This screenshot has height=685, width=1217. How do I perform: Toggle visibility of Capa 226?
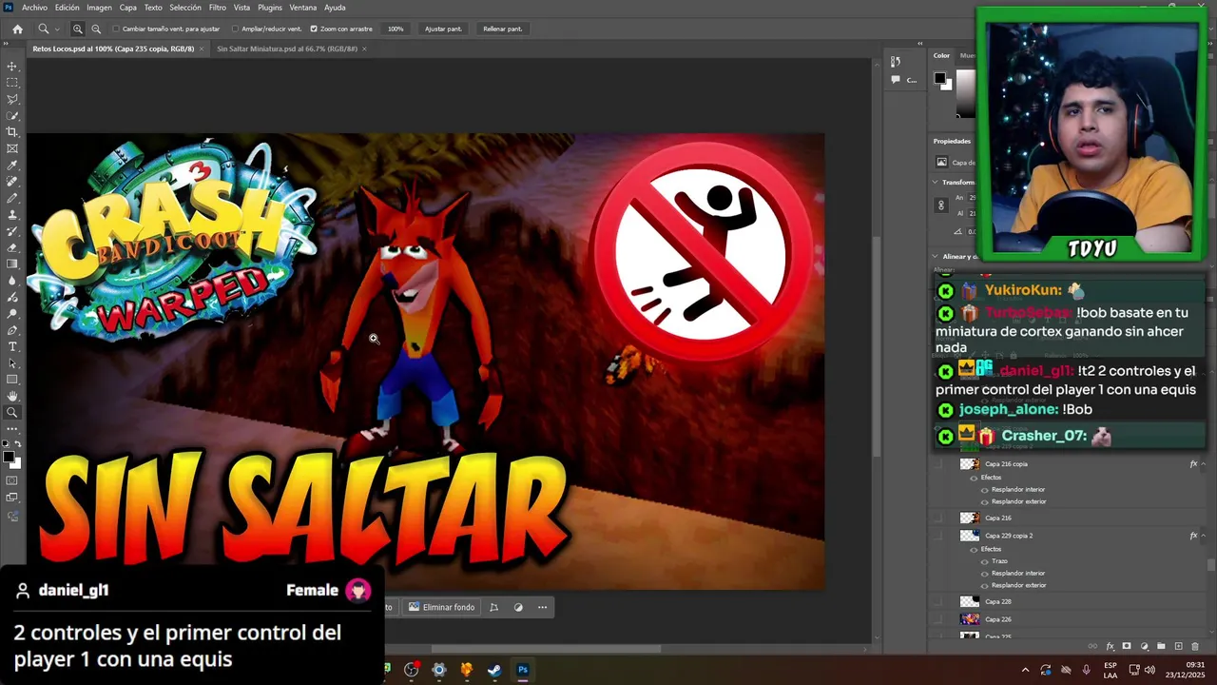click(939, 619)
